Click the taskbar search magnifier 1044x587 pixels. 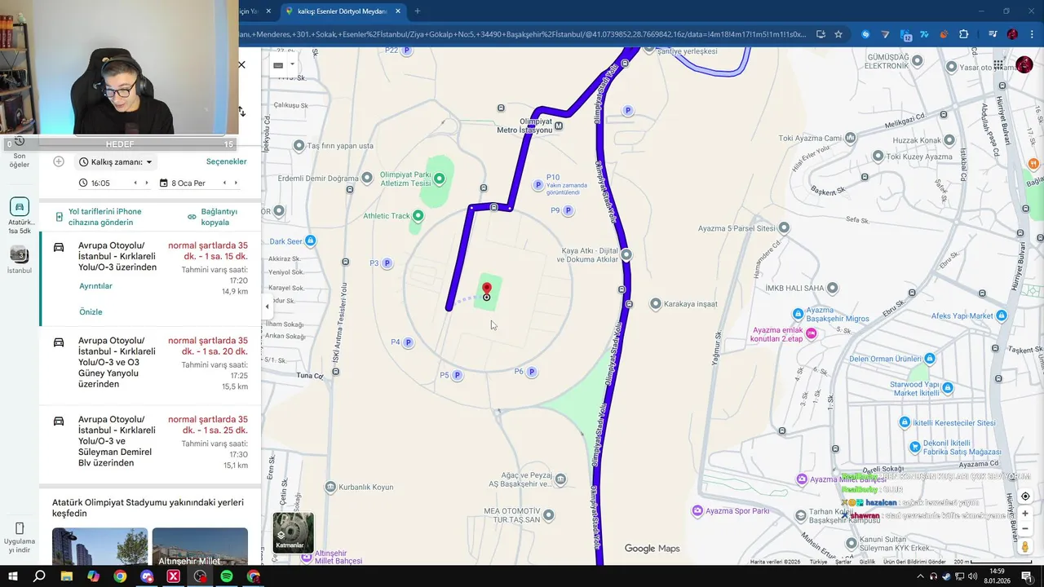click(x=39, y=576)
